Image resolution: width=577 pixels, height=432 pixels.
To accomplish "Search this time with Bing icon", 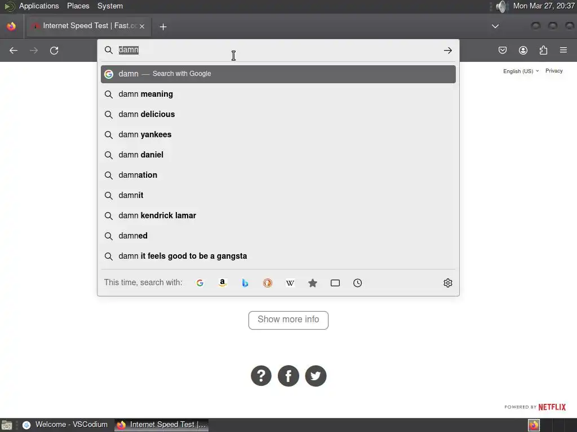I will click(x=245, y=283).
